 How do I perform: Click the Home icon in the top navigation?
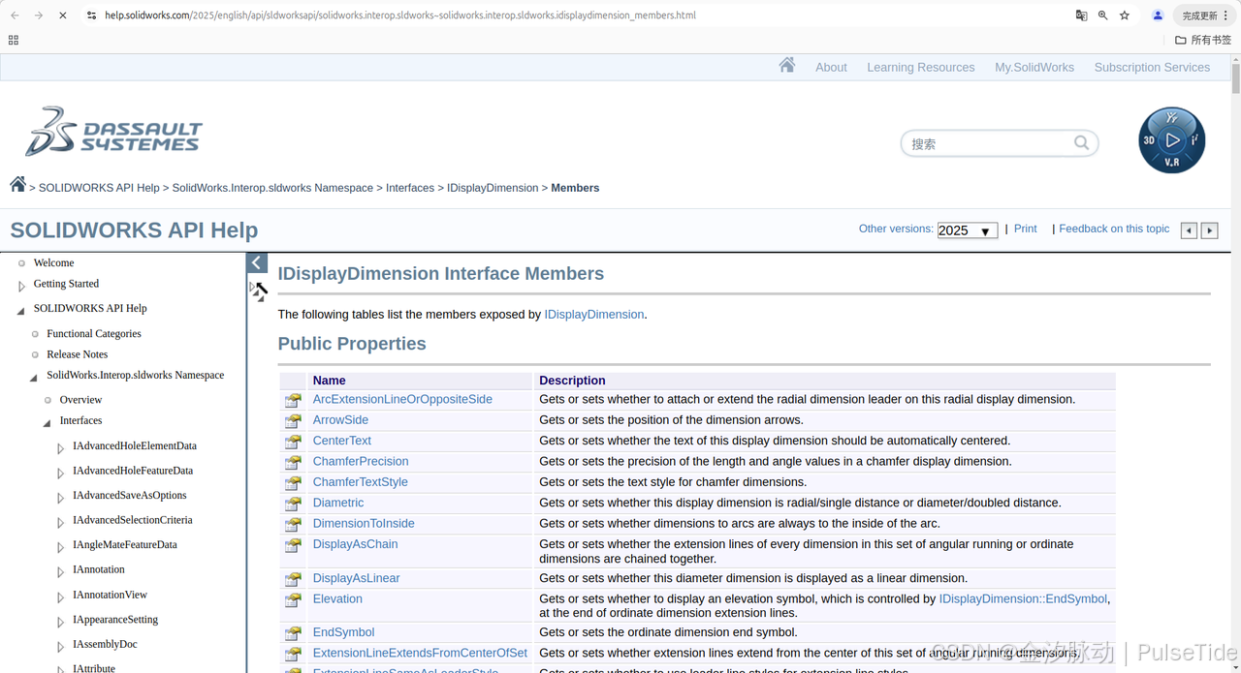(x=787, y=65)
